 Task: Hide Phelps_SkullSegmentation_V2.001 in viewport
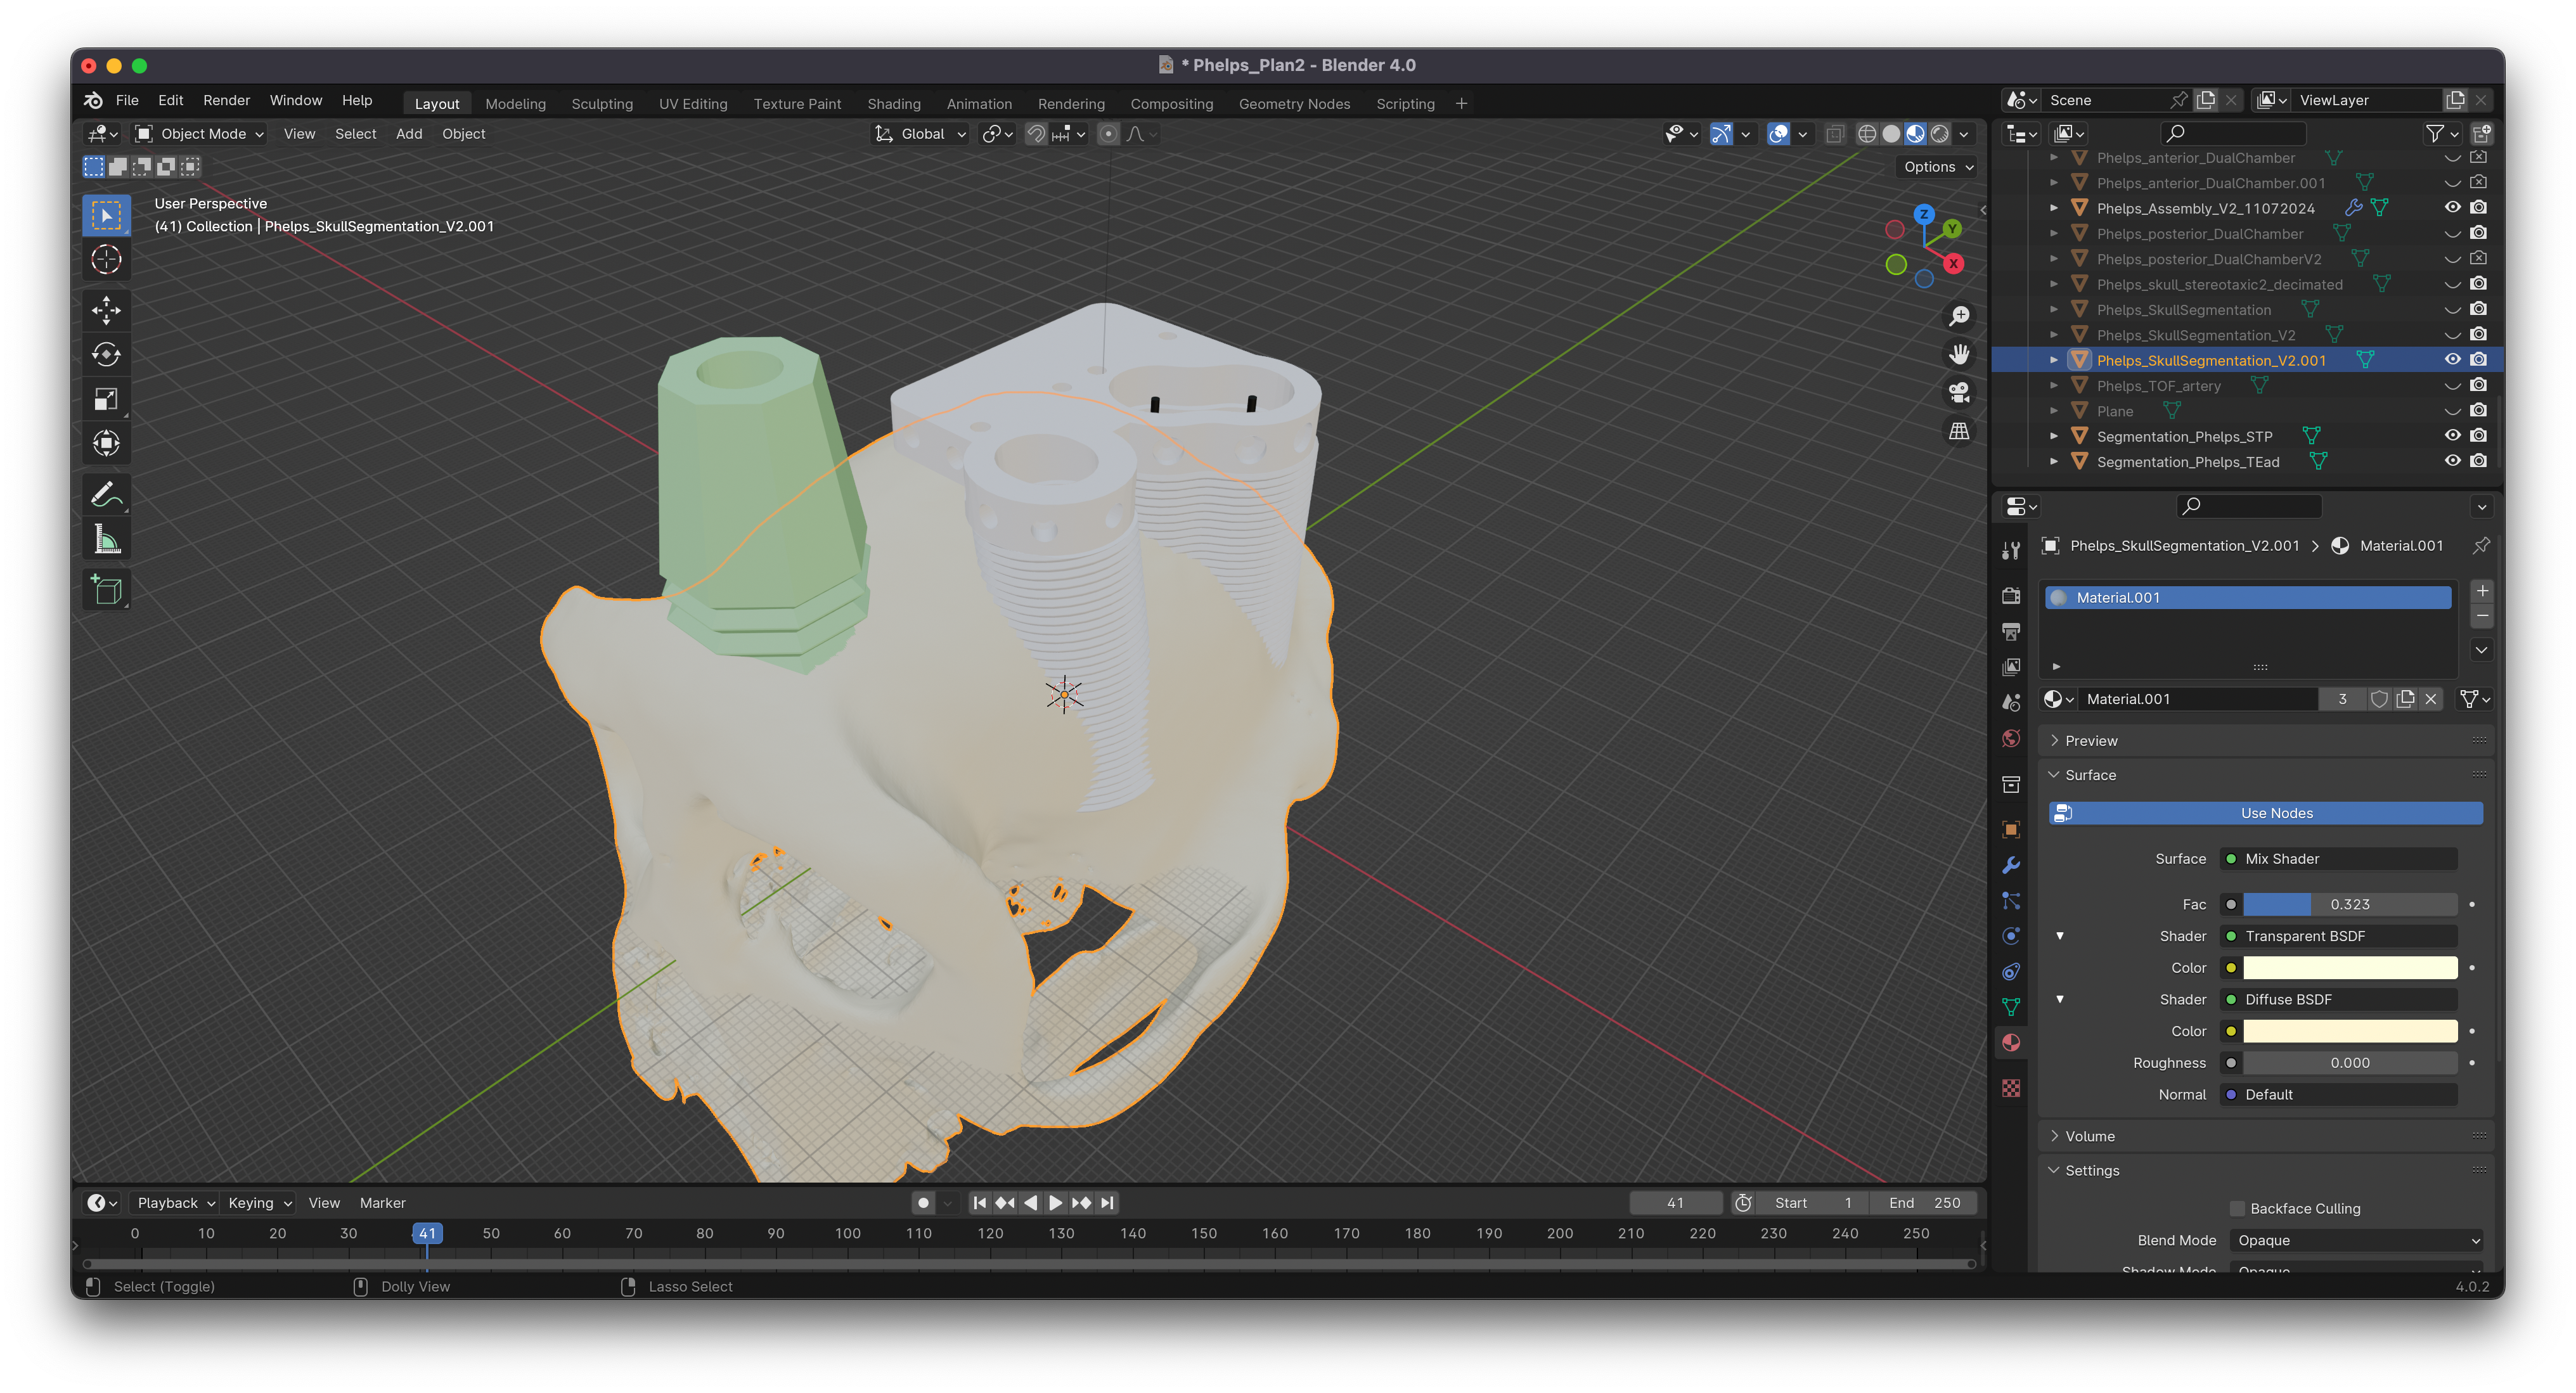2452,360
